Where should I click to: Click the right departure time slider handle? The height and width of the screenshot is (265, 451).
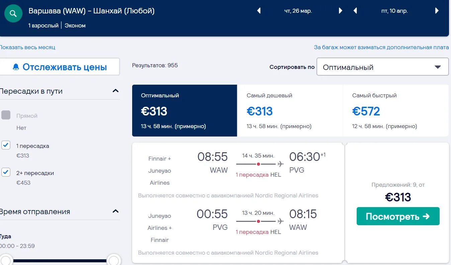[114, 260]
